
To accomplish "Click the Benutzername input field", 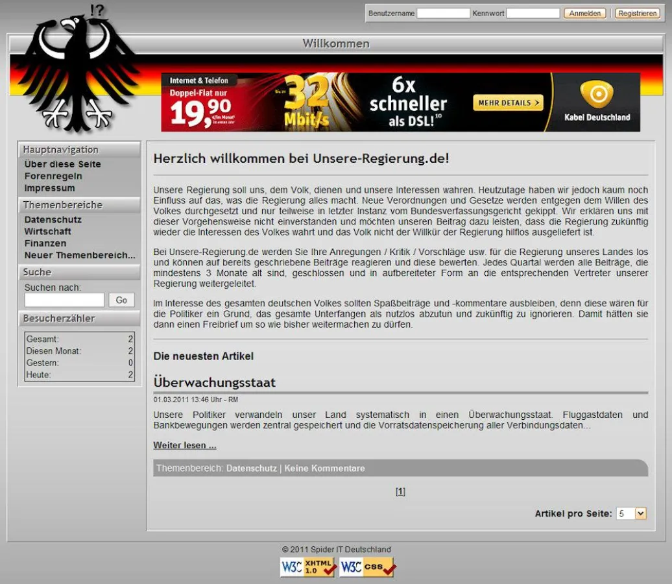I will [x=444, y=12].
